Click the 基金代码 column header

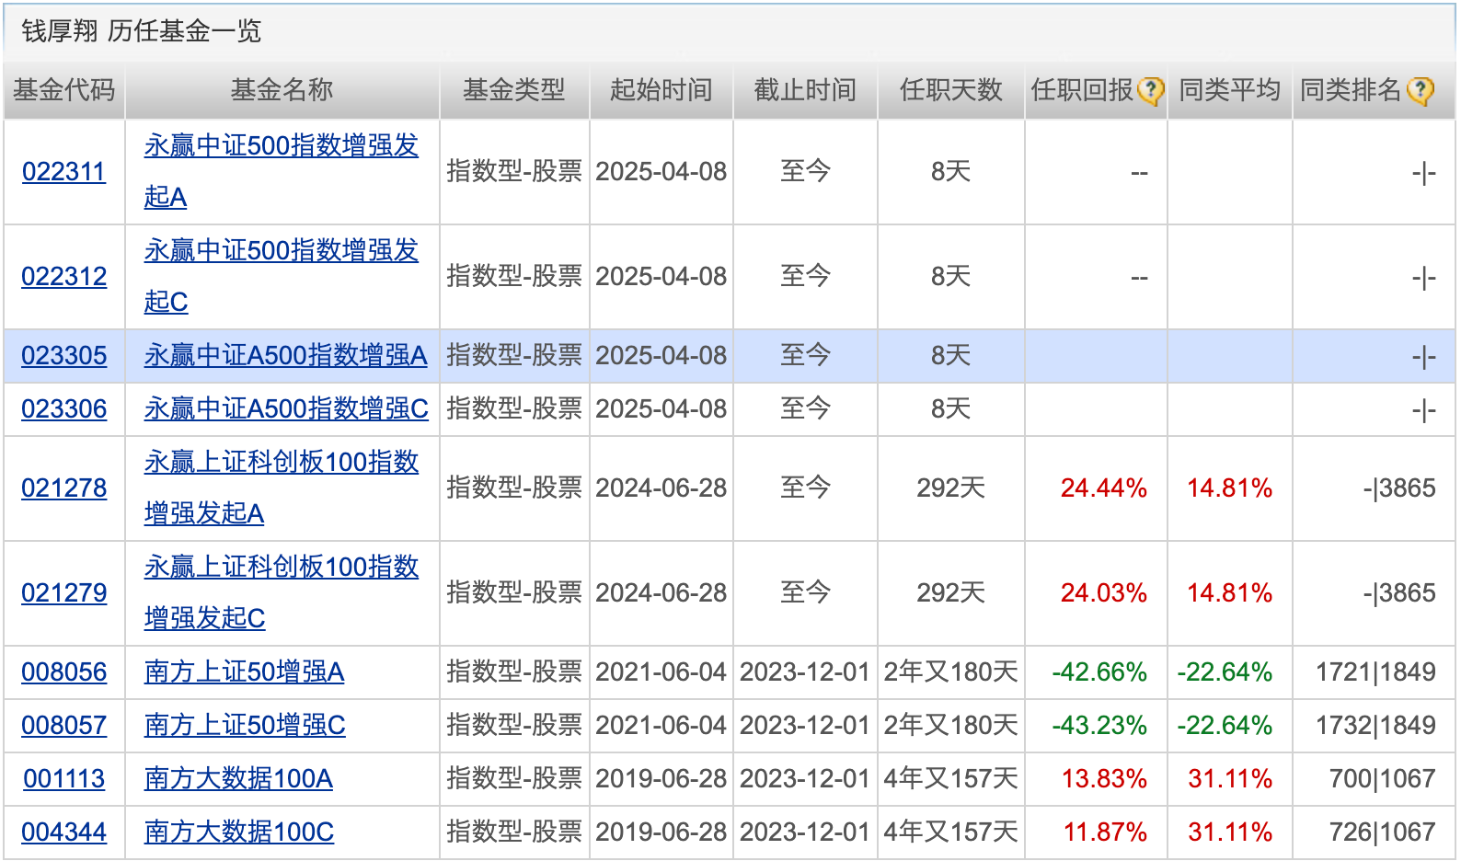pos(63,90)
